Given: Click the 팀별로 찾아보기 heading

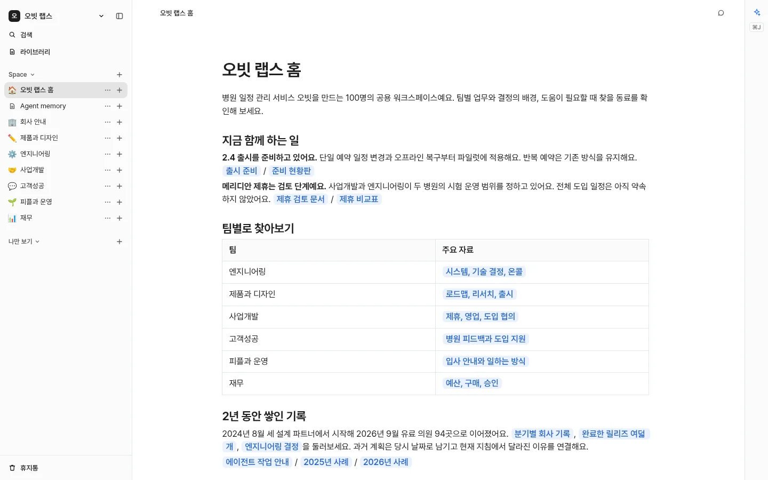Looking at the screenshot, I should tap(258, 228).
